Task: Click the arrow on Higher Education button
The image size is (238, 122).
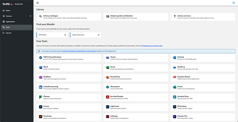Action: pyautogui.click(x=99, y=35)
